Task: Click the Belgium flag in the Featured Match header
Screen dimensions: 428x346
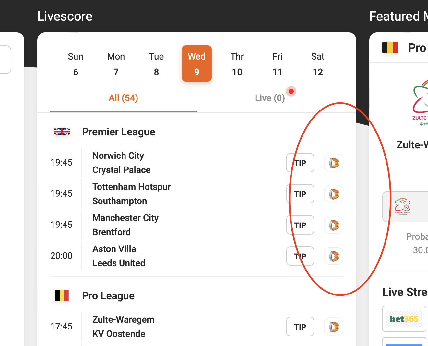Action: [390, 47]
